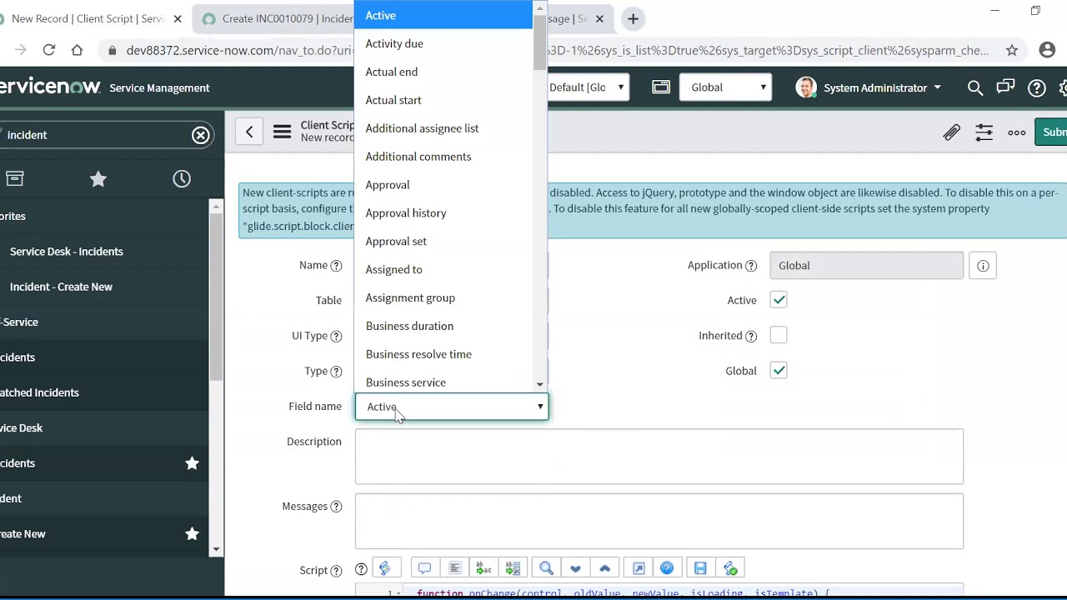Viewport: 1067px width, 600px height.
Task: Open the Global application scope dropdown
Action: tap(725, 87)
